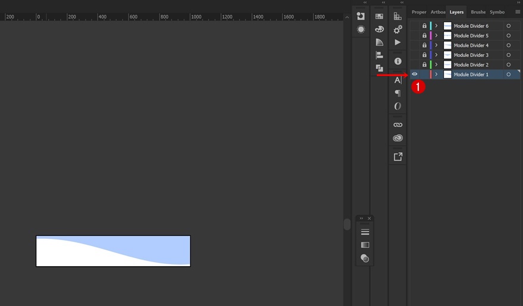Screen dimensions: 523x306
Task: Show the Module Divider 2 layer
Action: tap(415, 64)
